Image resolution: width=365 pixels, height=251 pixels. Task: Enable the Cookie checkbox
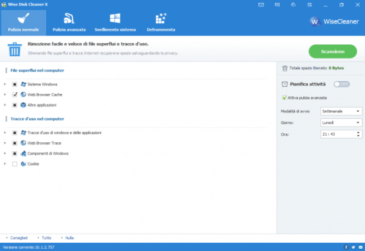coord(15,164)
